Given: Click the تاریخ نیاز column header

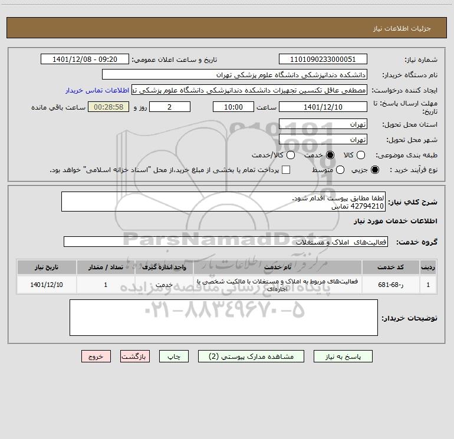Looking at the screenshot, I should (47, 267).
